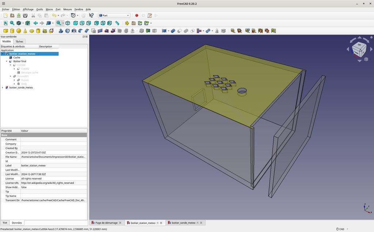Screen dimensions: 374x232
Task: Toggle floating of the Vue combinée panel
Action: coord(84,37)
